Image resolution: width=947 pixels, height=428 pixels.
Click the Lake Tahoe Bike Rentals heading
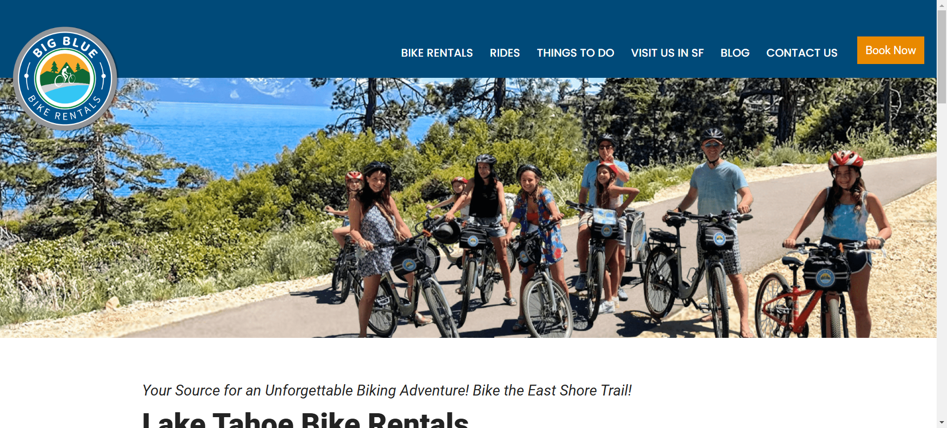click(305, 420)
